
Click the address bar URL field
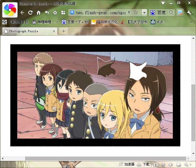tap(101, 13)
